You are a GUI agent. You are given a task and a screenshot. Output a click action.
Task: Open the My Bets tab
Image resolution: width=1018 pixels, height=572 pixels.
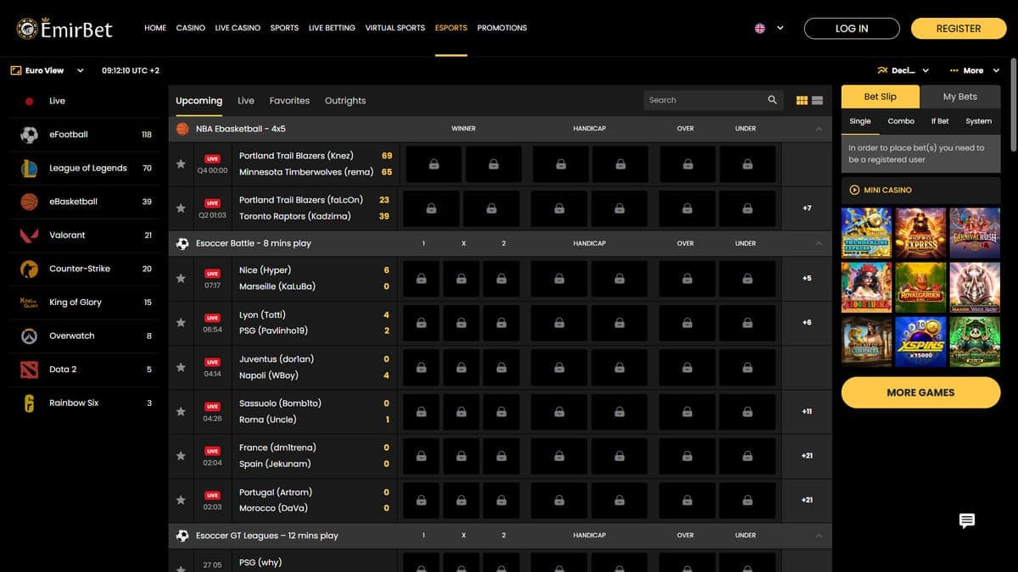[x=960, y=97]
